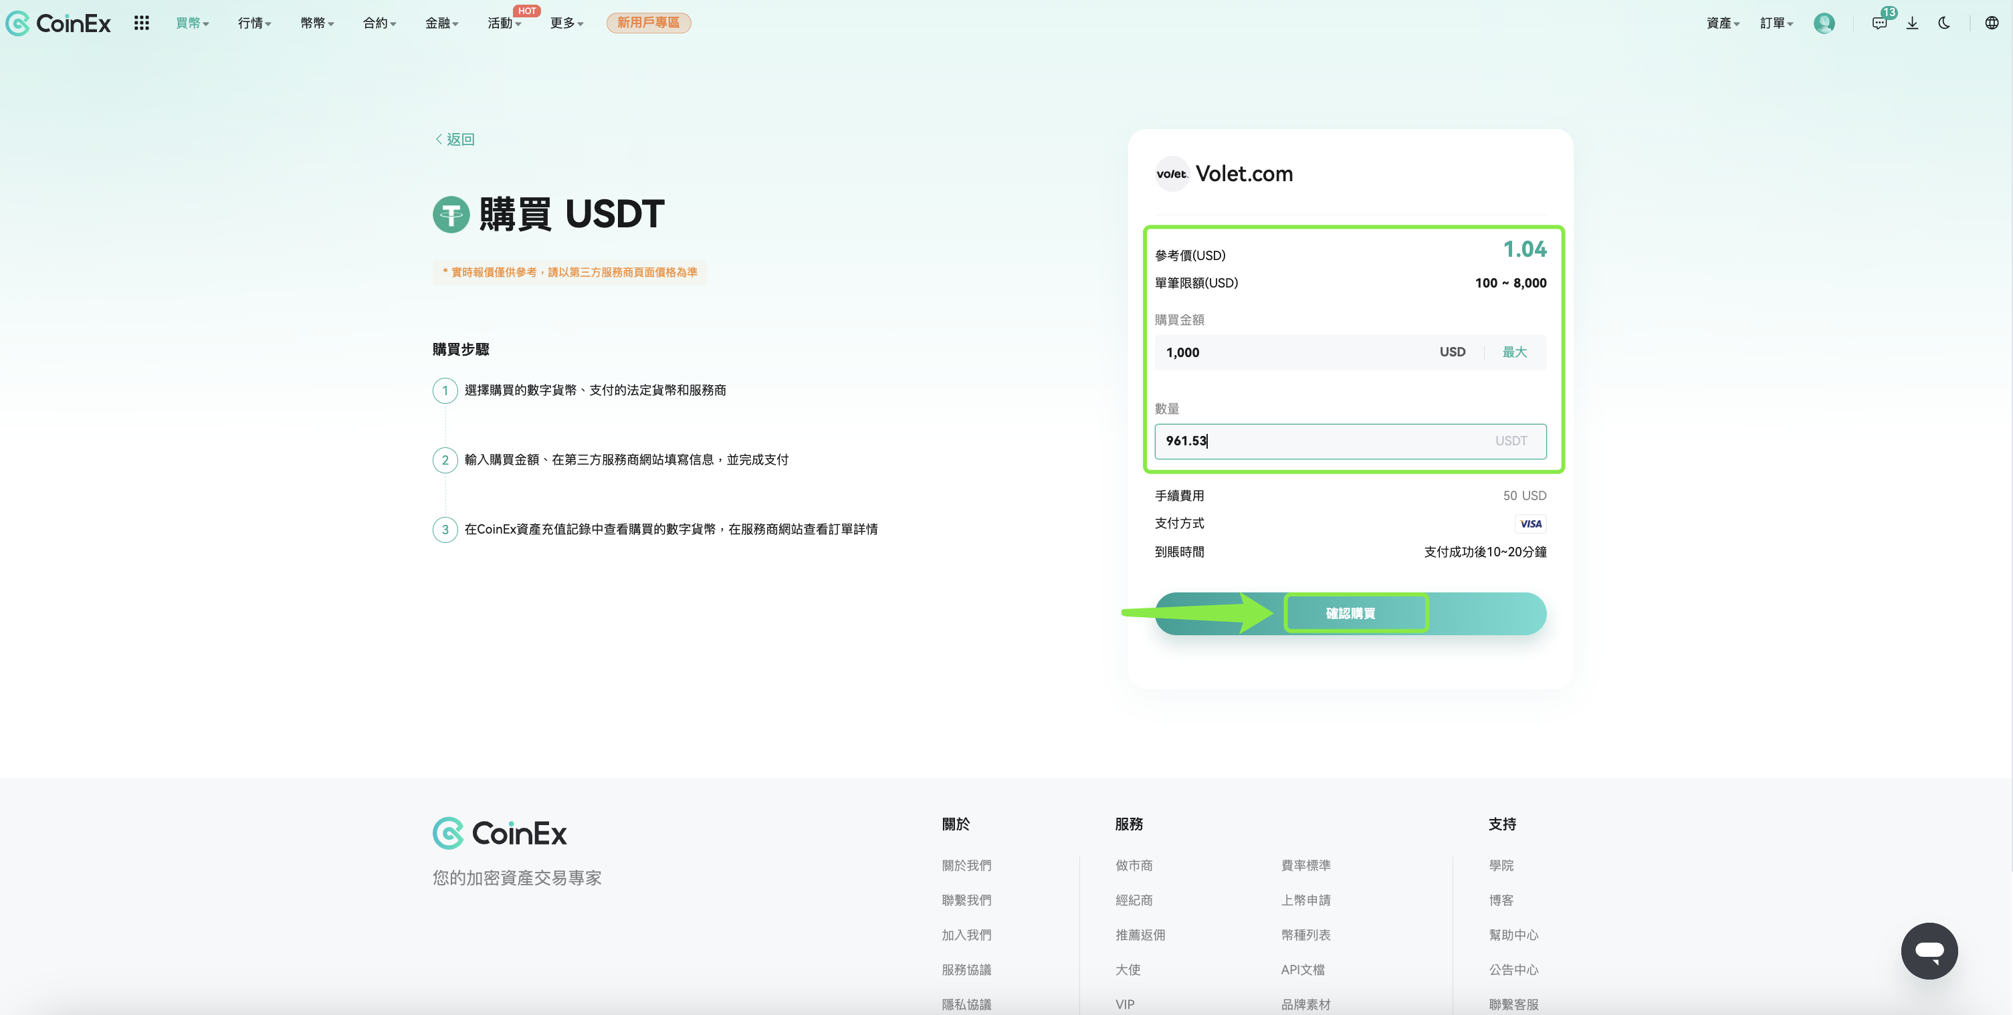The height and width of the screenshot is (1015, 2013).
Task: Open the nine-dot apps grid menu
Action: click(x=141, y=23)
